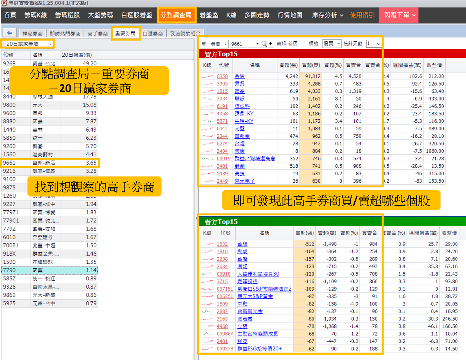Screen dimensions: 466x360
Task: Click the 閃電下單 button
Action: pos(397,15)
